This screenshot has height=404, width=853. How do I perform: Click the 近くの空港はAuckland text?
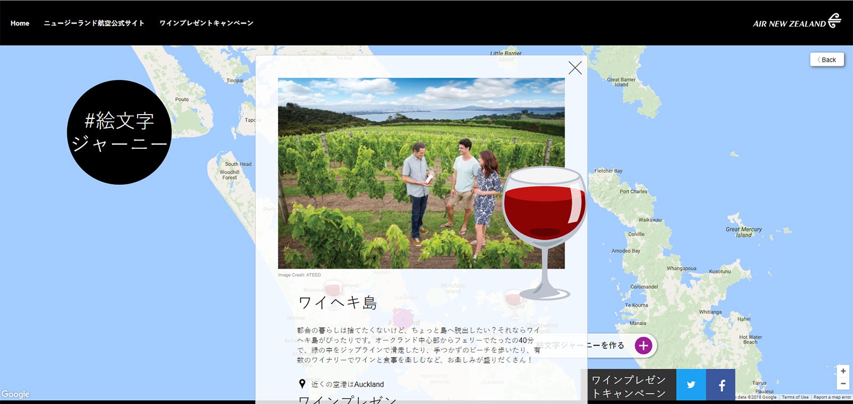[348, 384]
